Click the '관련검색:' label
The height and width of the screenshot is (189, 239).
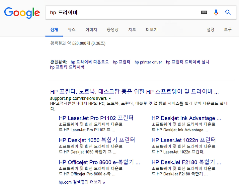(x=58, y=62)
